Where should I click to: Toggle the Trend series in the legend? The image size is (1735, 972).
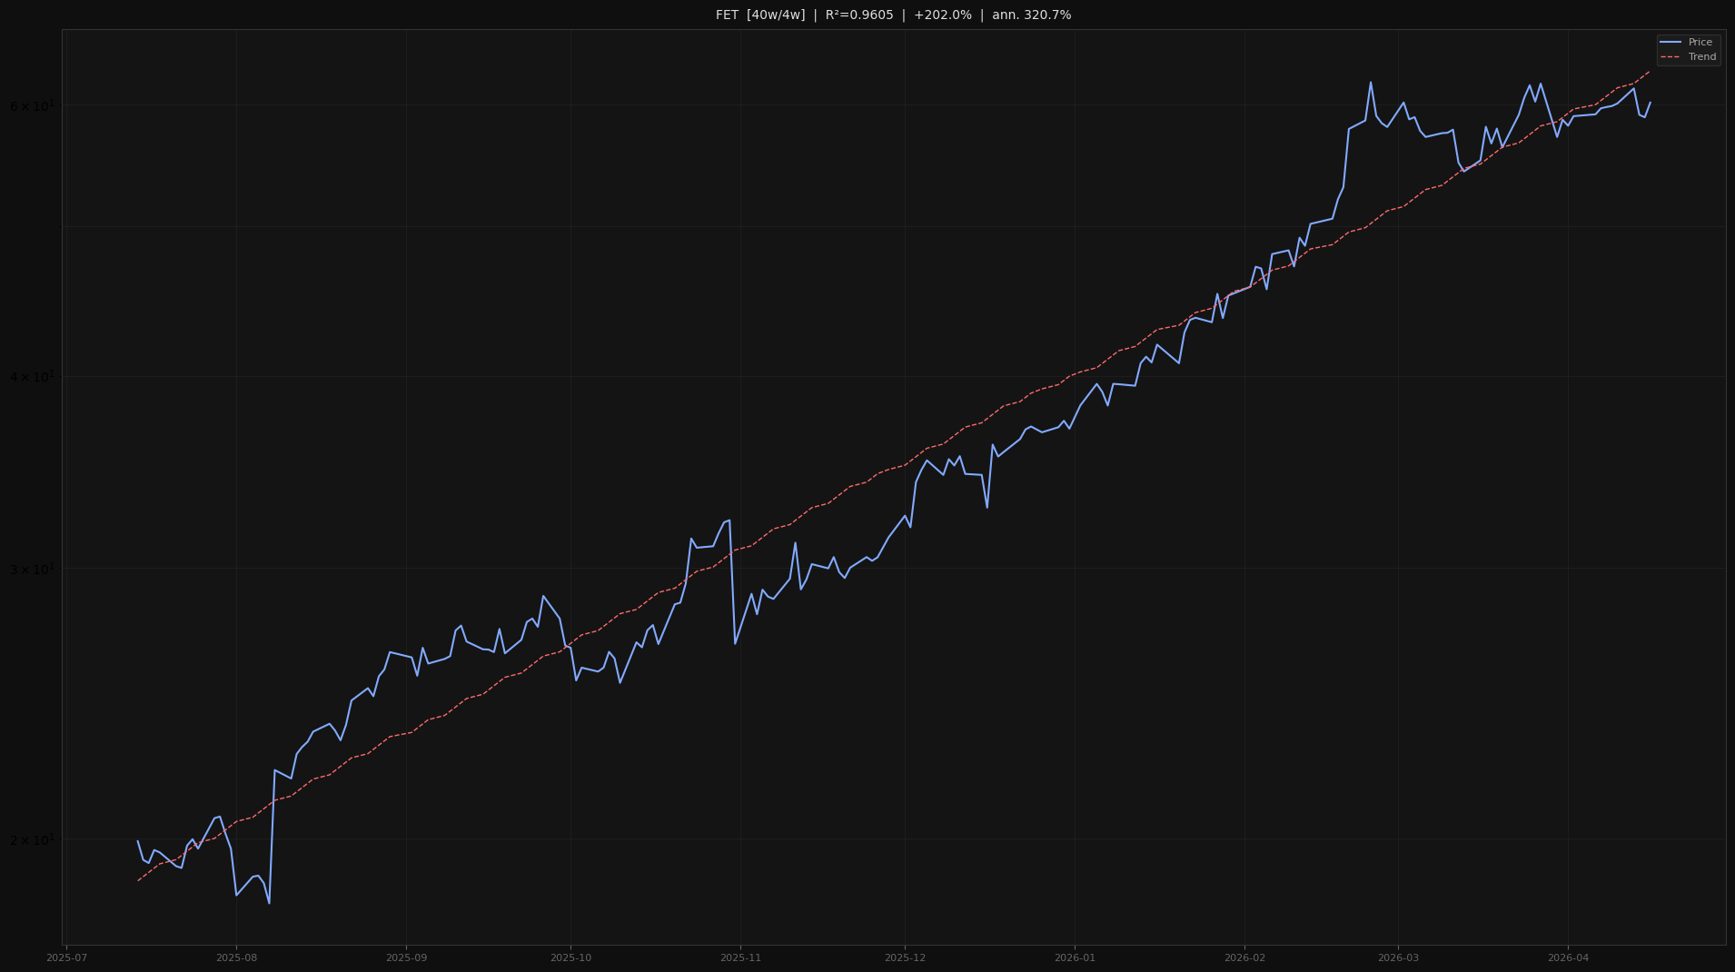click(1701, 56)
